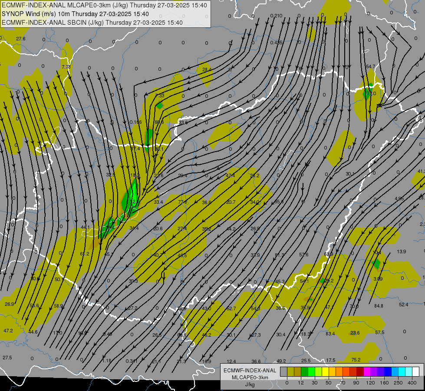The height and width of the screenshot is (391, 425).
Task: Click the 58.9 value on the map
Action: pos(59,306)
